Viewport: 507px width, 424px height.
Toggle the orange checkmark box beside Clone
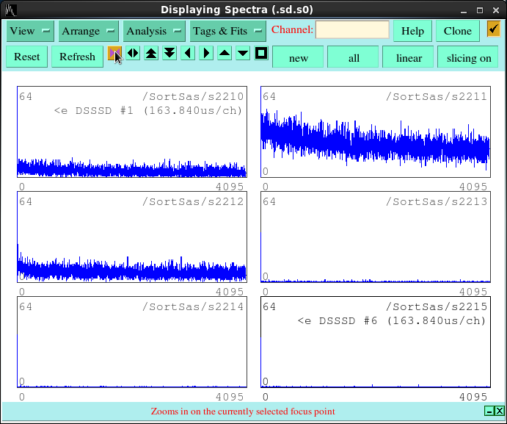click(493, 30)
